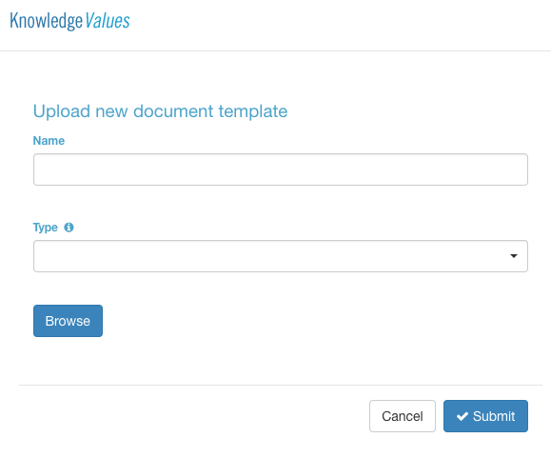This screenshot has height=458, width=551.
Task: Click the blue Submit button with checkmark
Action: 485,416
